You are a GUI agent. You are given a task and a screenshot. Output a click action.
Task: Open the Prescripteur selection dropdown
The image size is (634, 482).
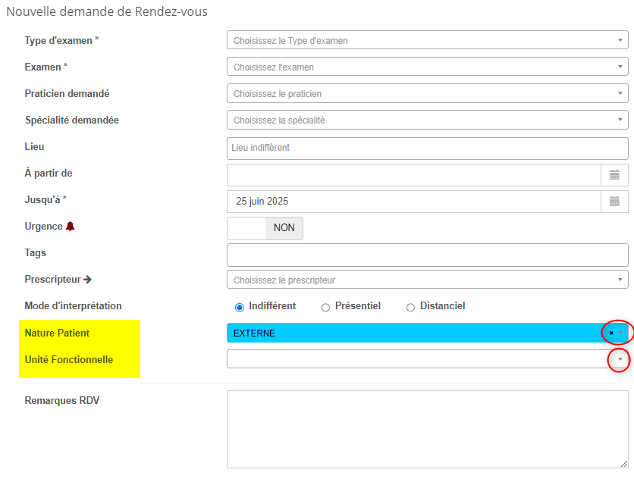427,280
